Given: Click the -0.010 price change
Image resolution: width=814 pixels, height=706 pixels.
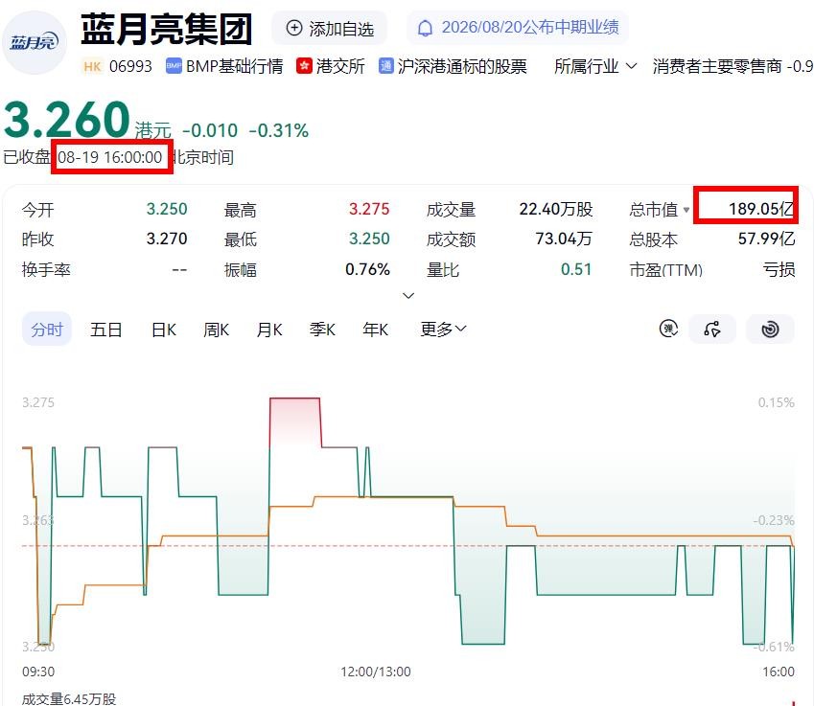Looking at the screenshot, I should (x=210, y=130).
